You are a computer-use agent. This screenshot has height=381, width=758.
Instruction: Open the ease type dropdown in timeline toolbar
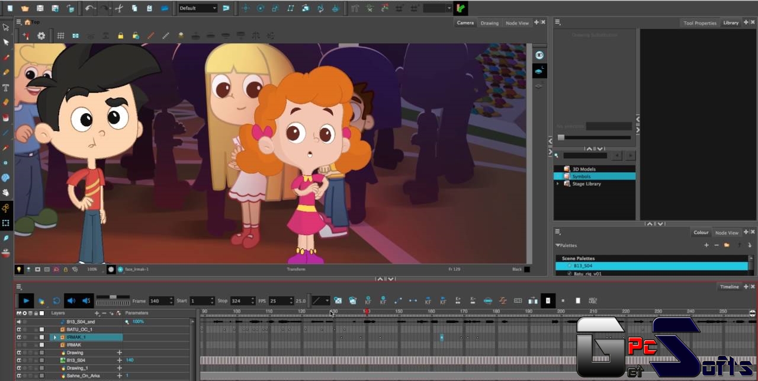321,301
